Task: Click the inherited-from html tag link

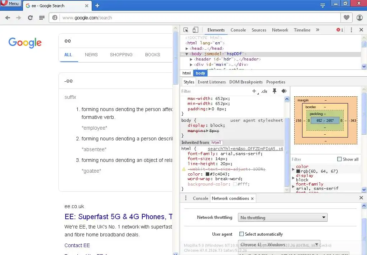Action: 216,143
